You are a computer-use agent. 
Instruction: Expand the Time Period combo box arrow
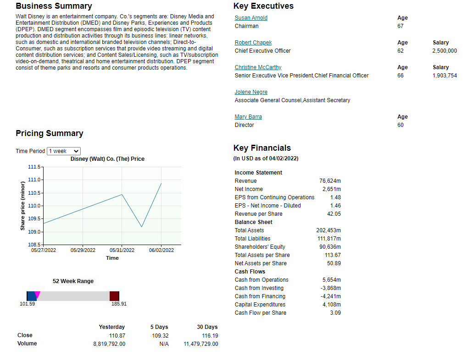(77, 151)
